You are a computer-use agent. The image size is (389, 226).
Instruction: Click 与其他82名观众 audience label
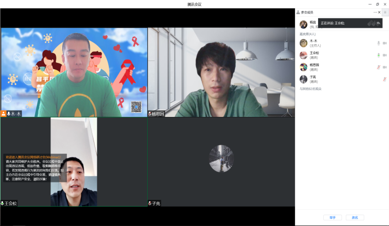tap(311, 89)
